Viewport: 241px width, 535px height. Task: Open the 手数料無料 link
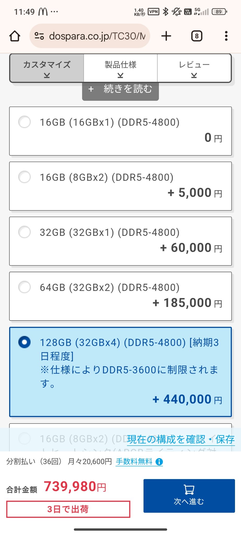pos(134,462)
